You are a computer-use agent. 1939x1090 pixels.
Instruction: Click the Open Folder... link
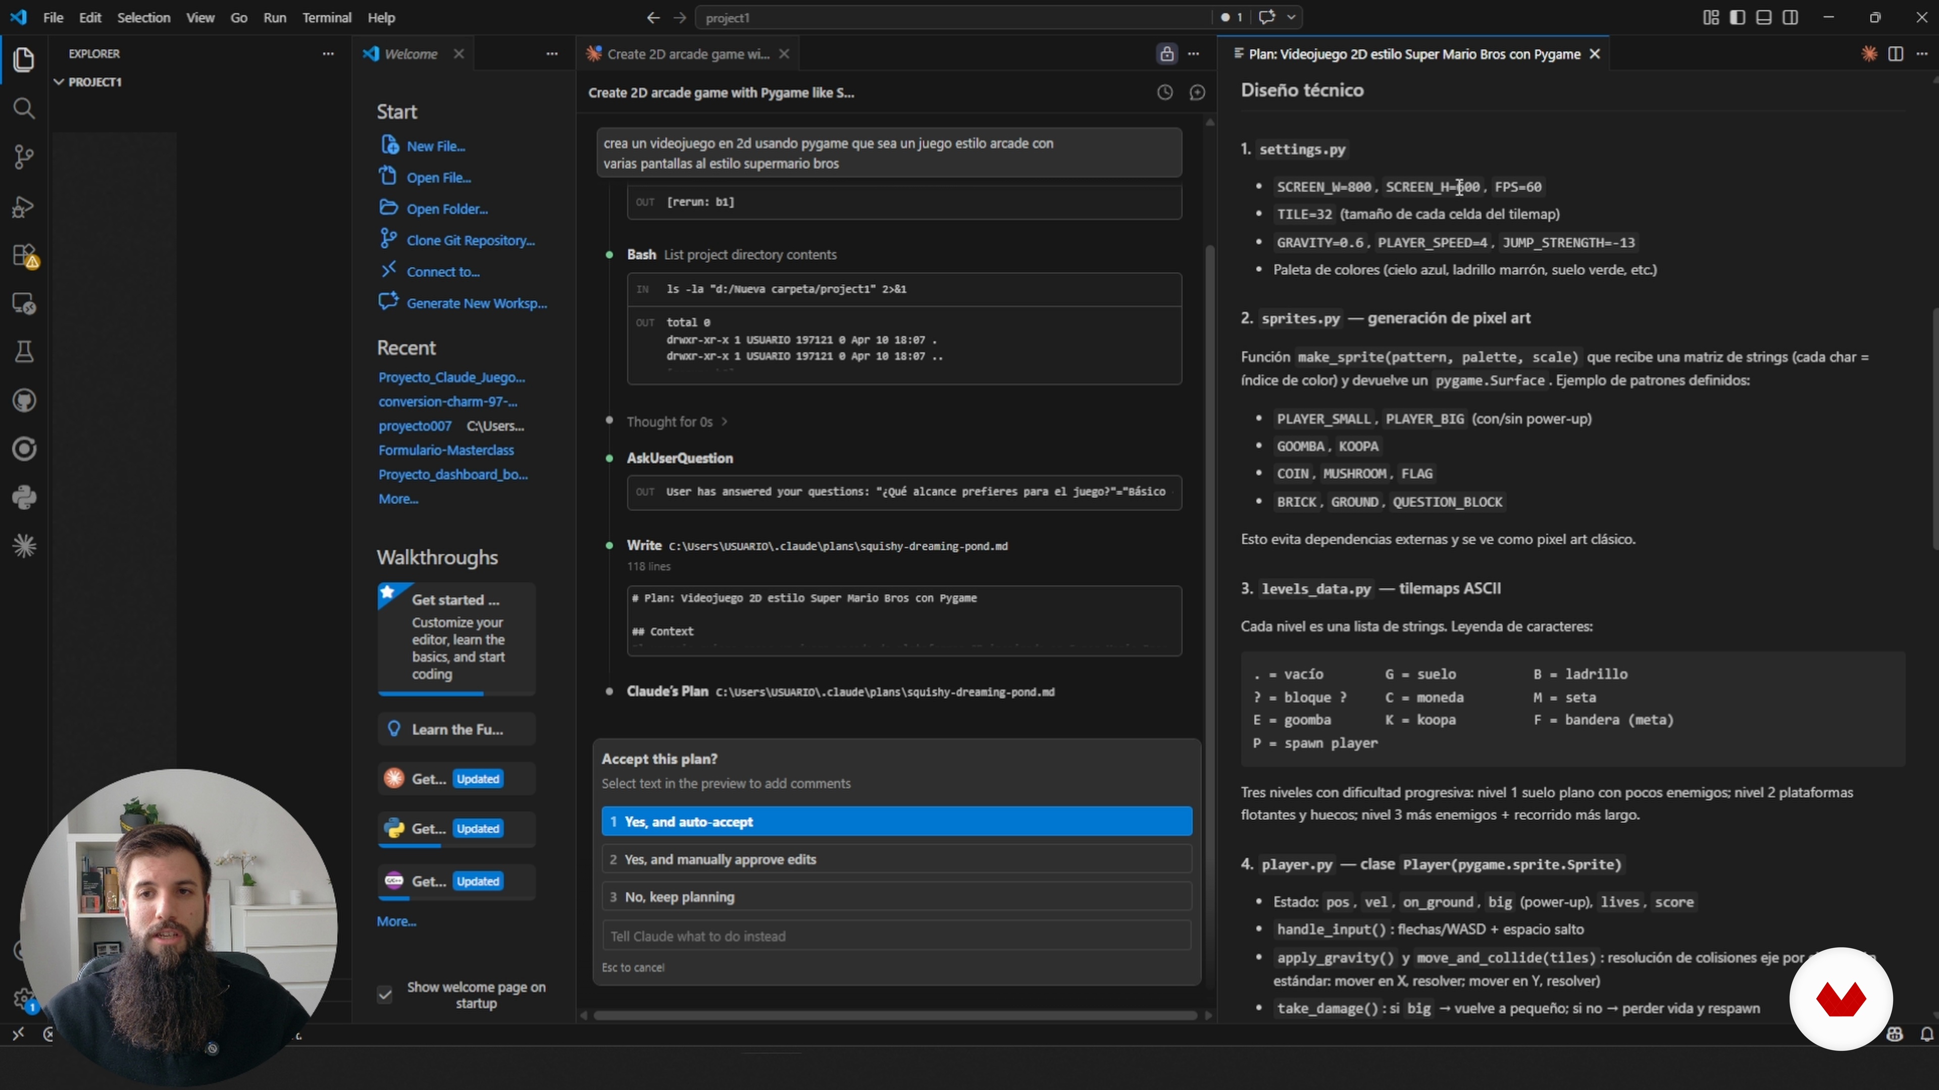pos(447,208)
